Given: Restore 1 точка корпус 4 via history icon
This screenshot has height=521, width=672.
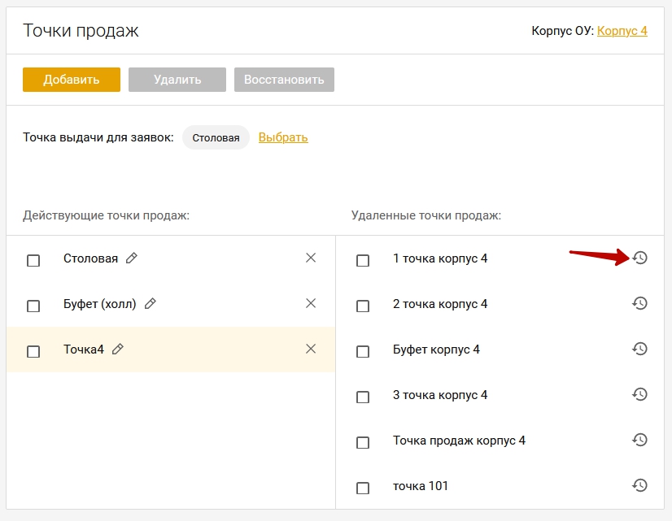Looking at the screenshot, I should [639, 258].
